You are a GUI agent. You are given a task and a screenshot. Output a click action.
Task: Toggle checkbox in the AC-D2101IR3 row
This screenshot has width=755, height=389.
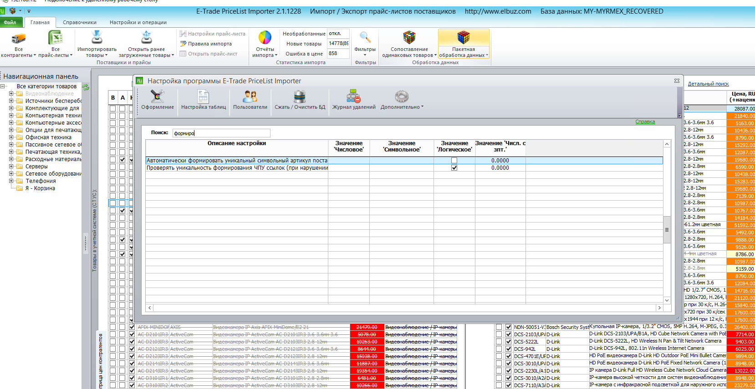(132, 334)
